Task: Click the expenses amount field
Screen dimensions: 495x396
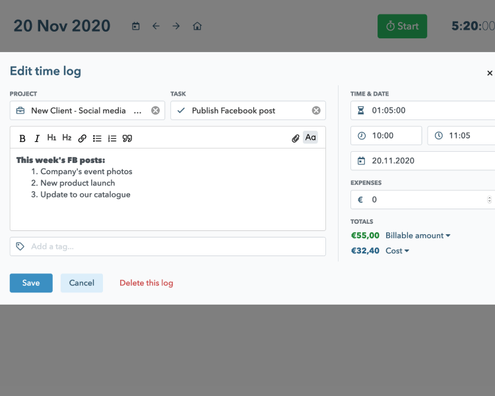Action: [422, 199]
